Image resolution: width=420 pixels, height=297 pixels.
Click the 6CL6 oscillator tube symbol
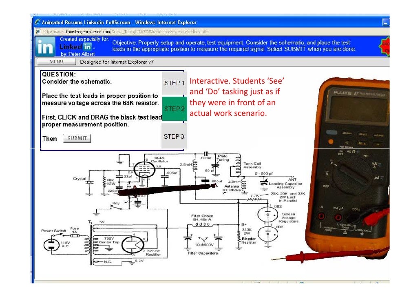click(x=144, y=169)
